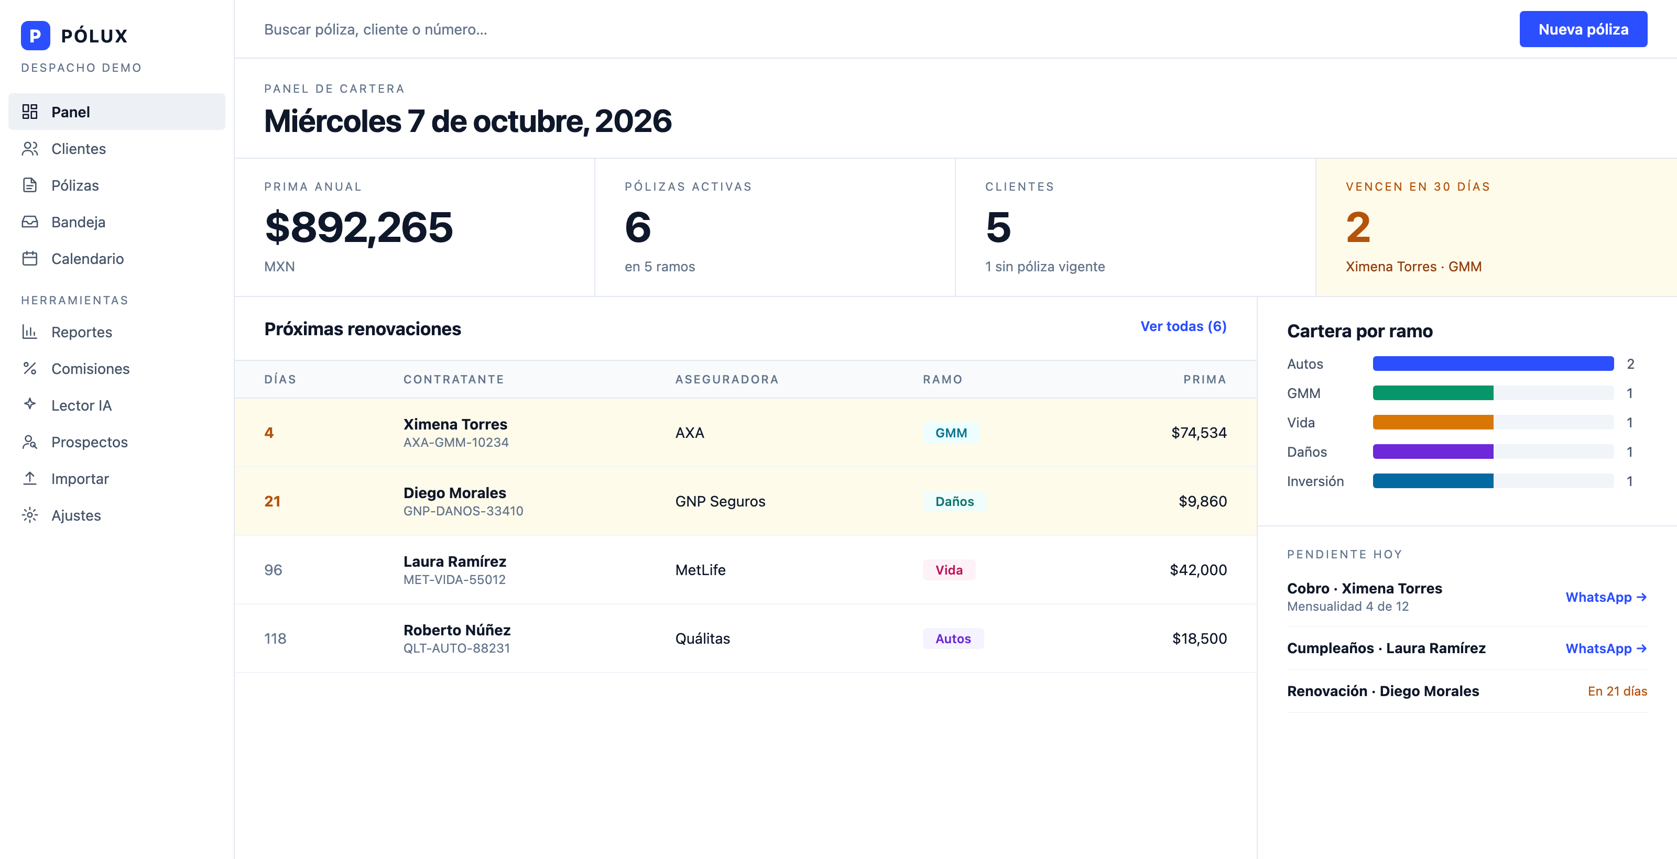Launch the Lector IA tool
The width and height of the screenshot is (1677, 859).
click(116, 405)
